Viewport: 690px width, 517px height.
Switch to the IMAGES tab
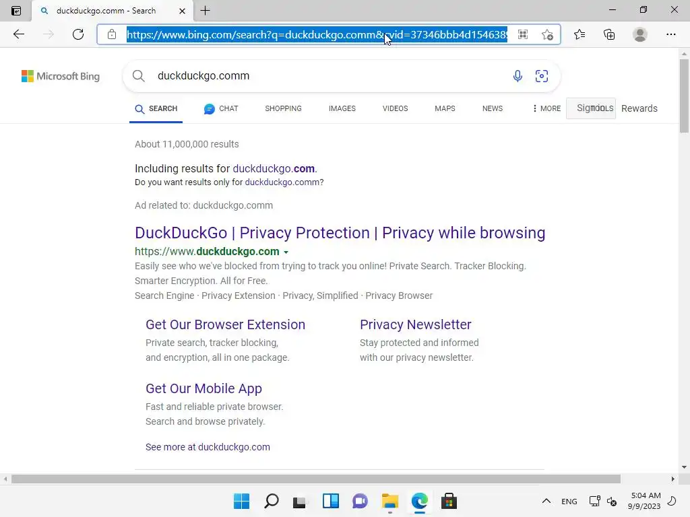(342, 108)
